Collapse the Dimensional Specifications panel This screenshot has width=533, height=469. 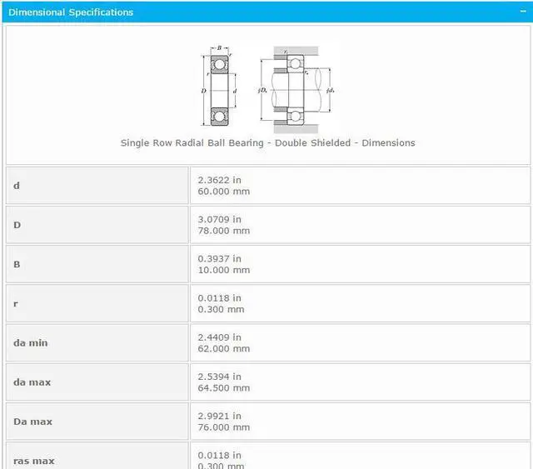point(522,12)
